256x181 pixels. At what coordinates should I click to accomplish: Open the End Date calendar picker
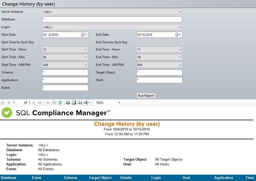178,35
